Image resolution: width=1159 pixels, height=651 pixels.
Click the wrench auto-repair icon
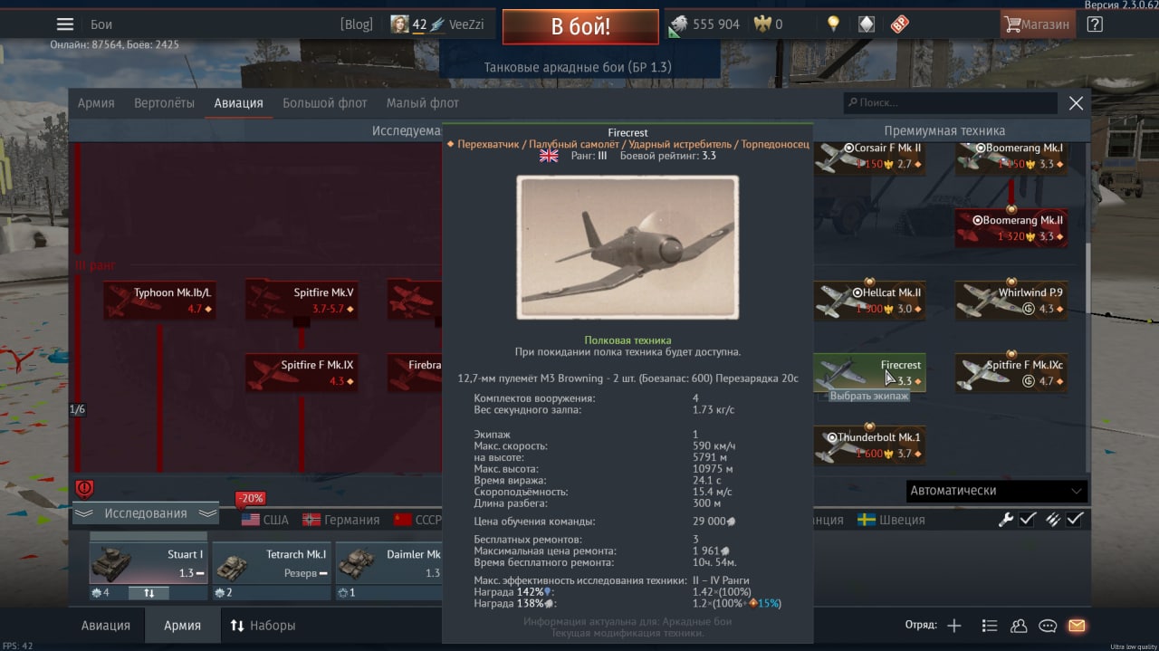pos(1006,519)
